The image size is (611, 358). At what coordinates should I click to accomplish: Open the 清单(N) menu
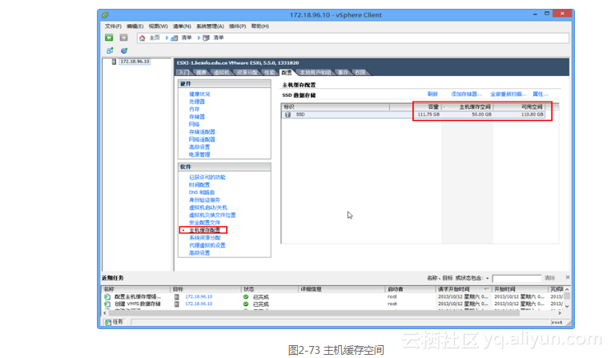(x=182, y=26)
